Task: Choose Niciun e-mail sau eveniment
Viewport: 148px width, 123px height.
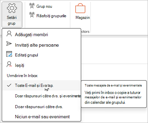Action: tap(42, 117)
